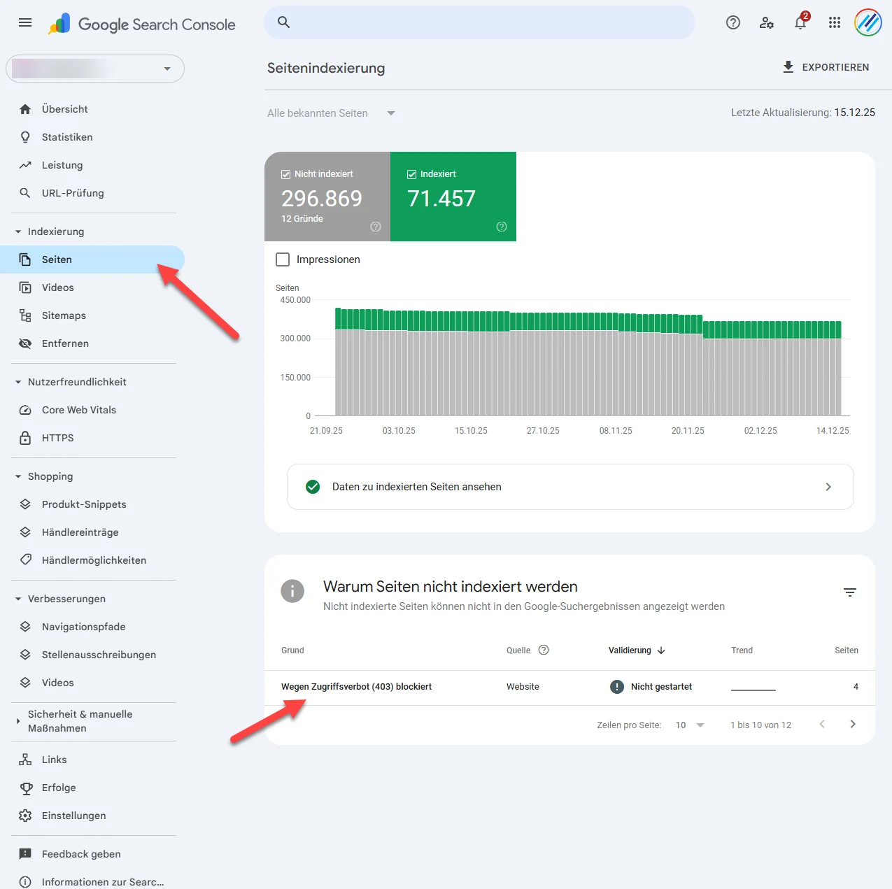Viewport: 892px width, 889px height.
Task: Open the Google apps grid
Action: click(x=834, y=22)
